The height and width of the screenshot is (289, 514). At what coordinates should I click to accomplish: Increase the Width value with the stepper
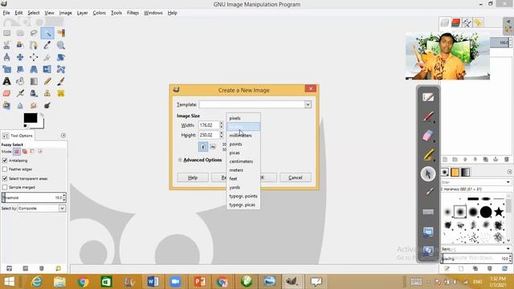pyautogui.click(x=222, y=124)
